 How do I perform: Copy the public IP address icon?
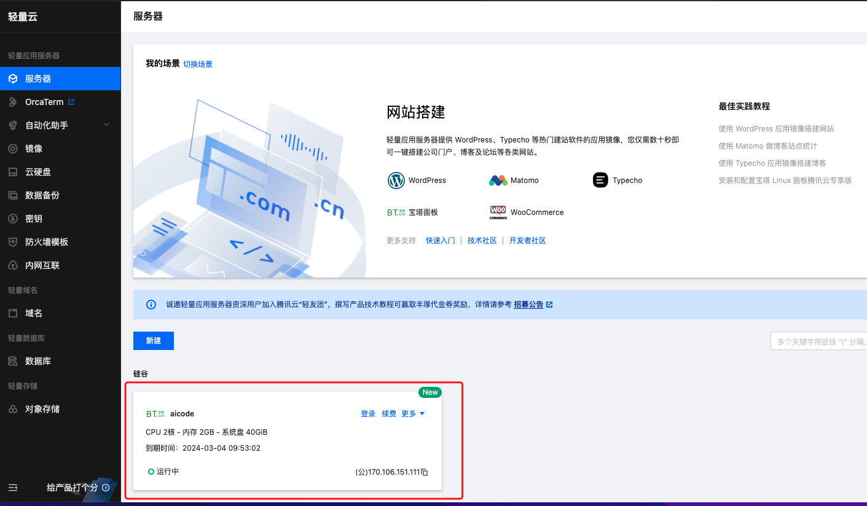[424, 472]
